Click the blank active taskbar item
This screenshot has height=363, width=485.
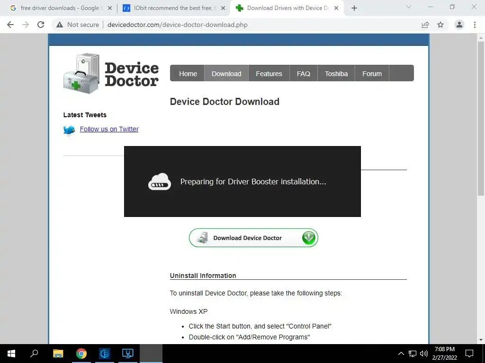(x=151, y=354)
